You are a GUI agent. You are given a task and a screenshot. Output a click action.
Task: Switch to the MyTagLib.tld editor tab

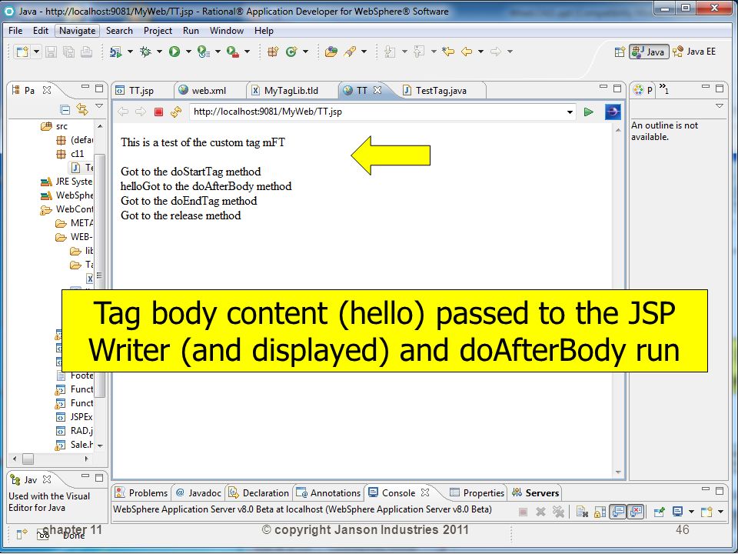pyautogui.click(x=291, y=91)
